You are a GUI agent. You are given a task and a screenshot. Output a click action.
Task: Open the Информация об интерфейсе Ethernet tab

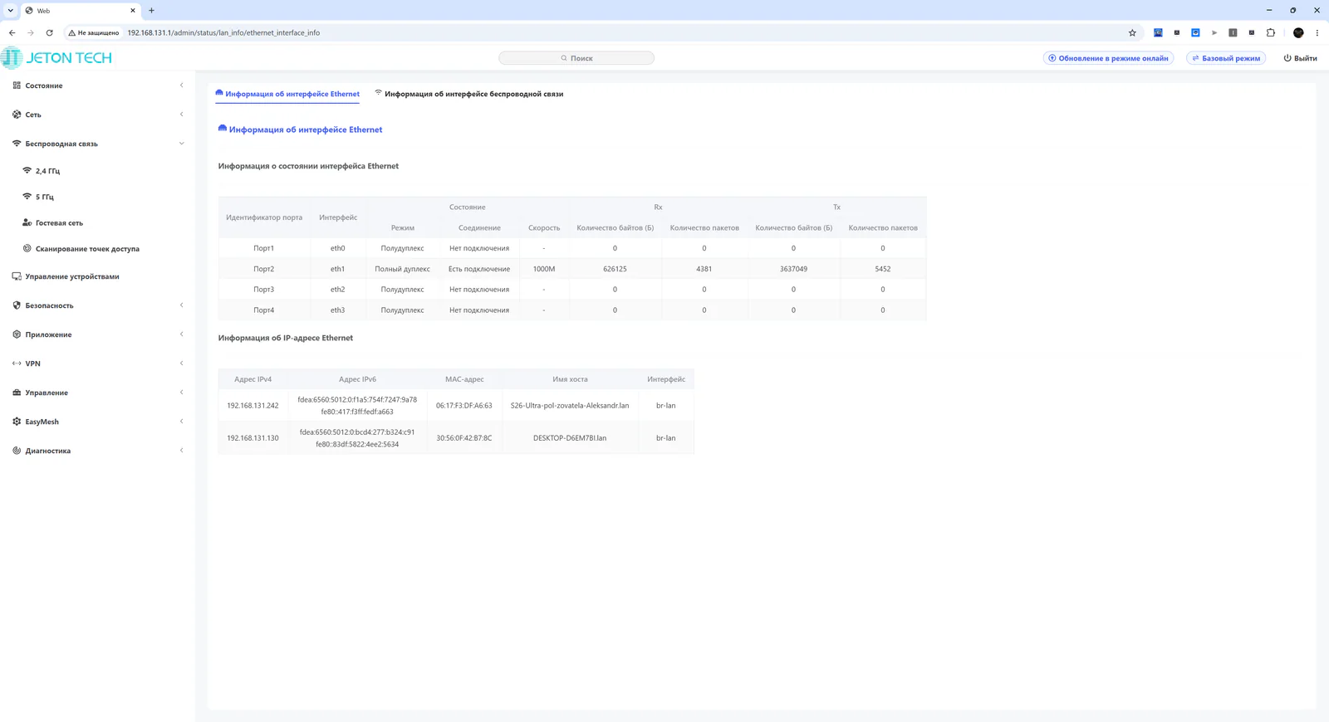tap(287, 94)
